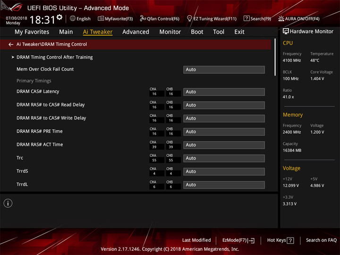Toggle AURA ON/OFF(F4)

tap(299, 18)
